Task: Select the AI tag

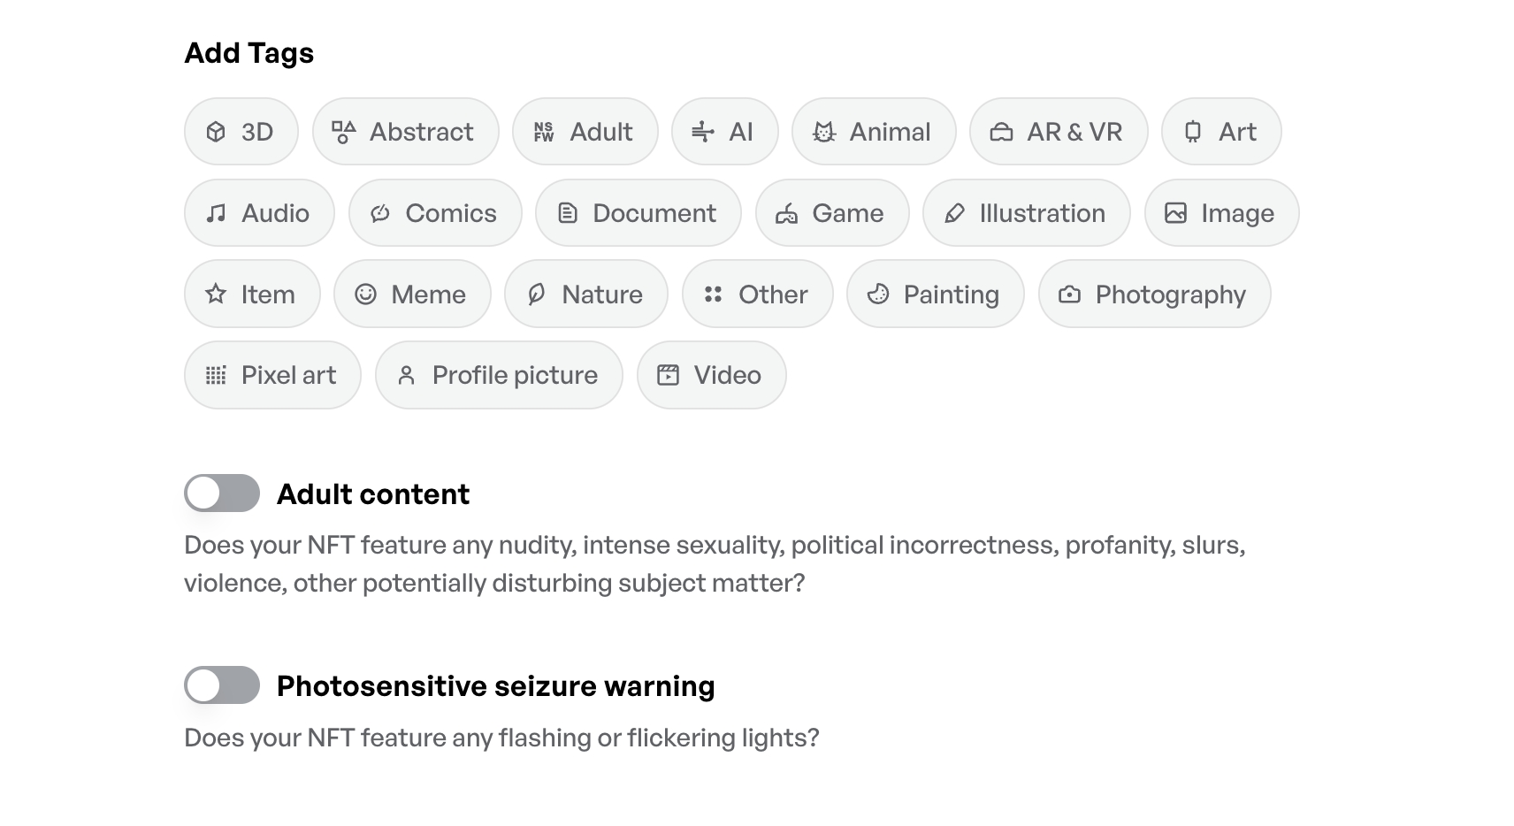Action: [724, 132]
